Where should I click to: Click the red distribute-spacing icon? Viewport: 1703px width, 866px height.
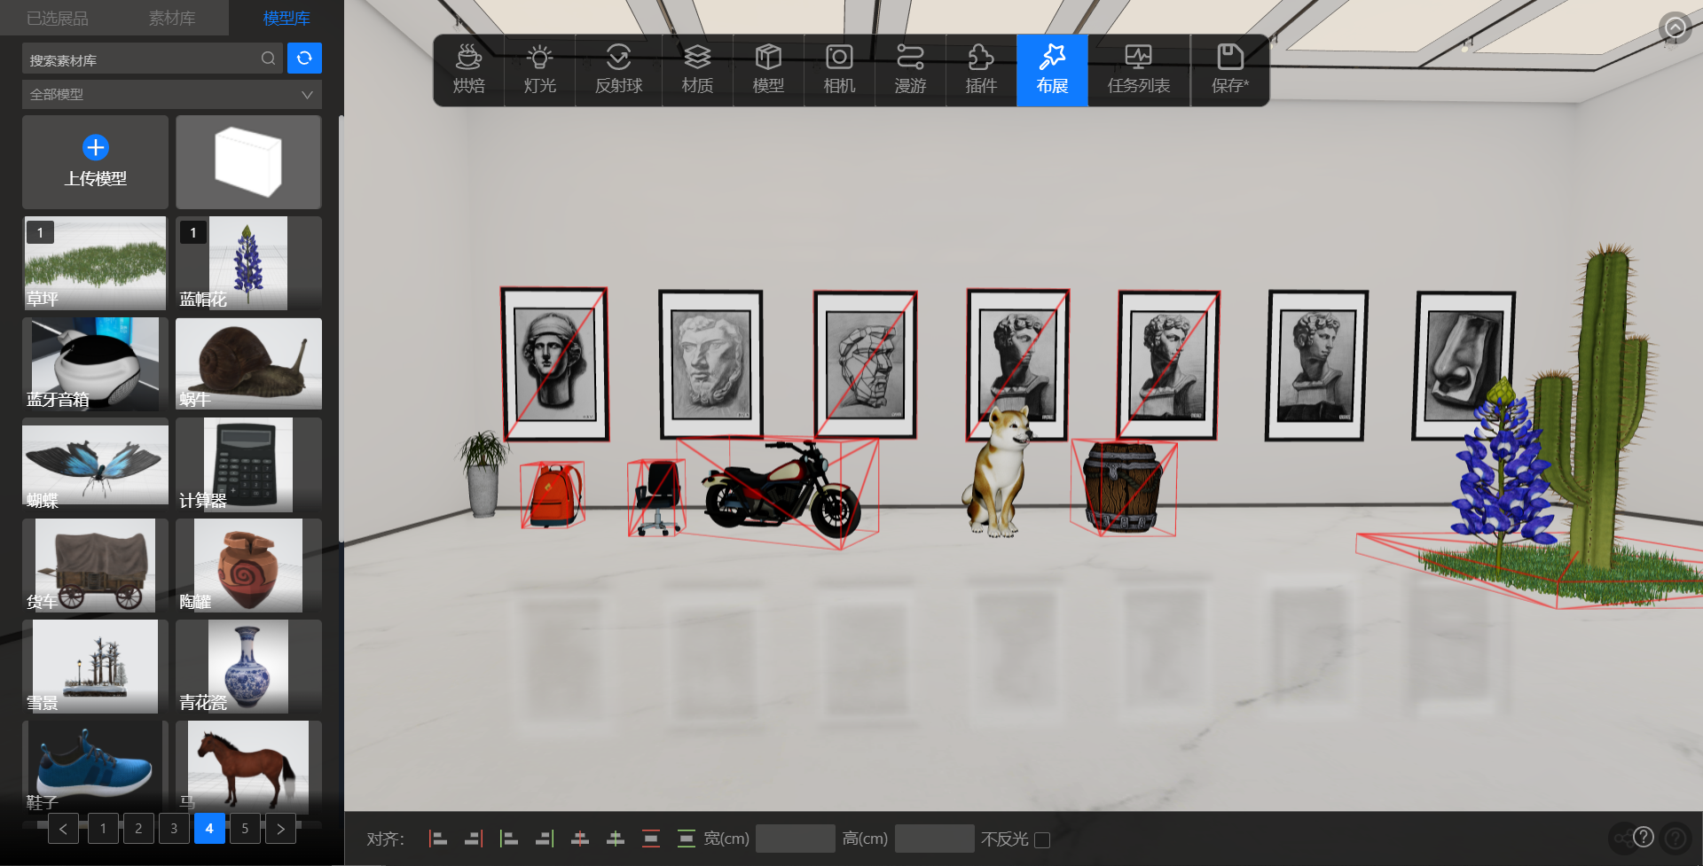[651, 839]
